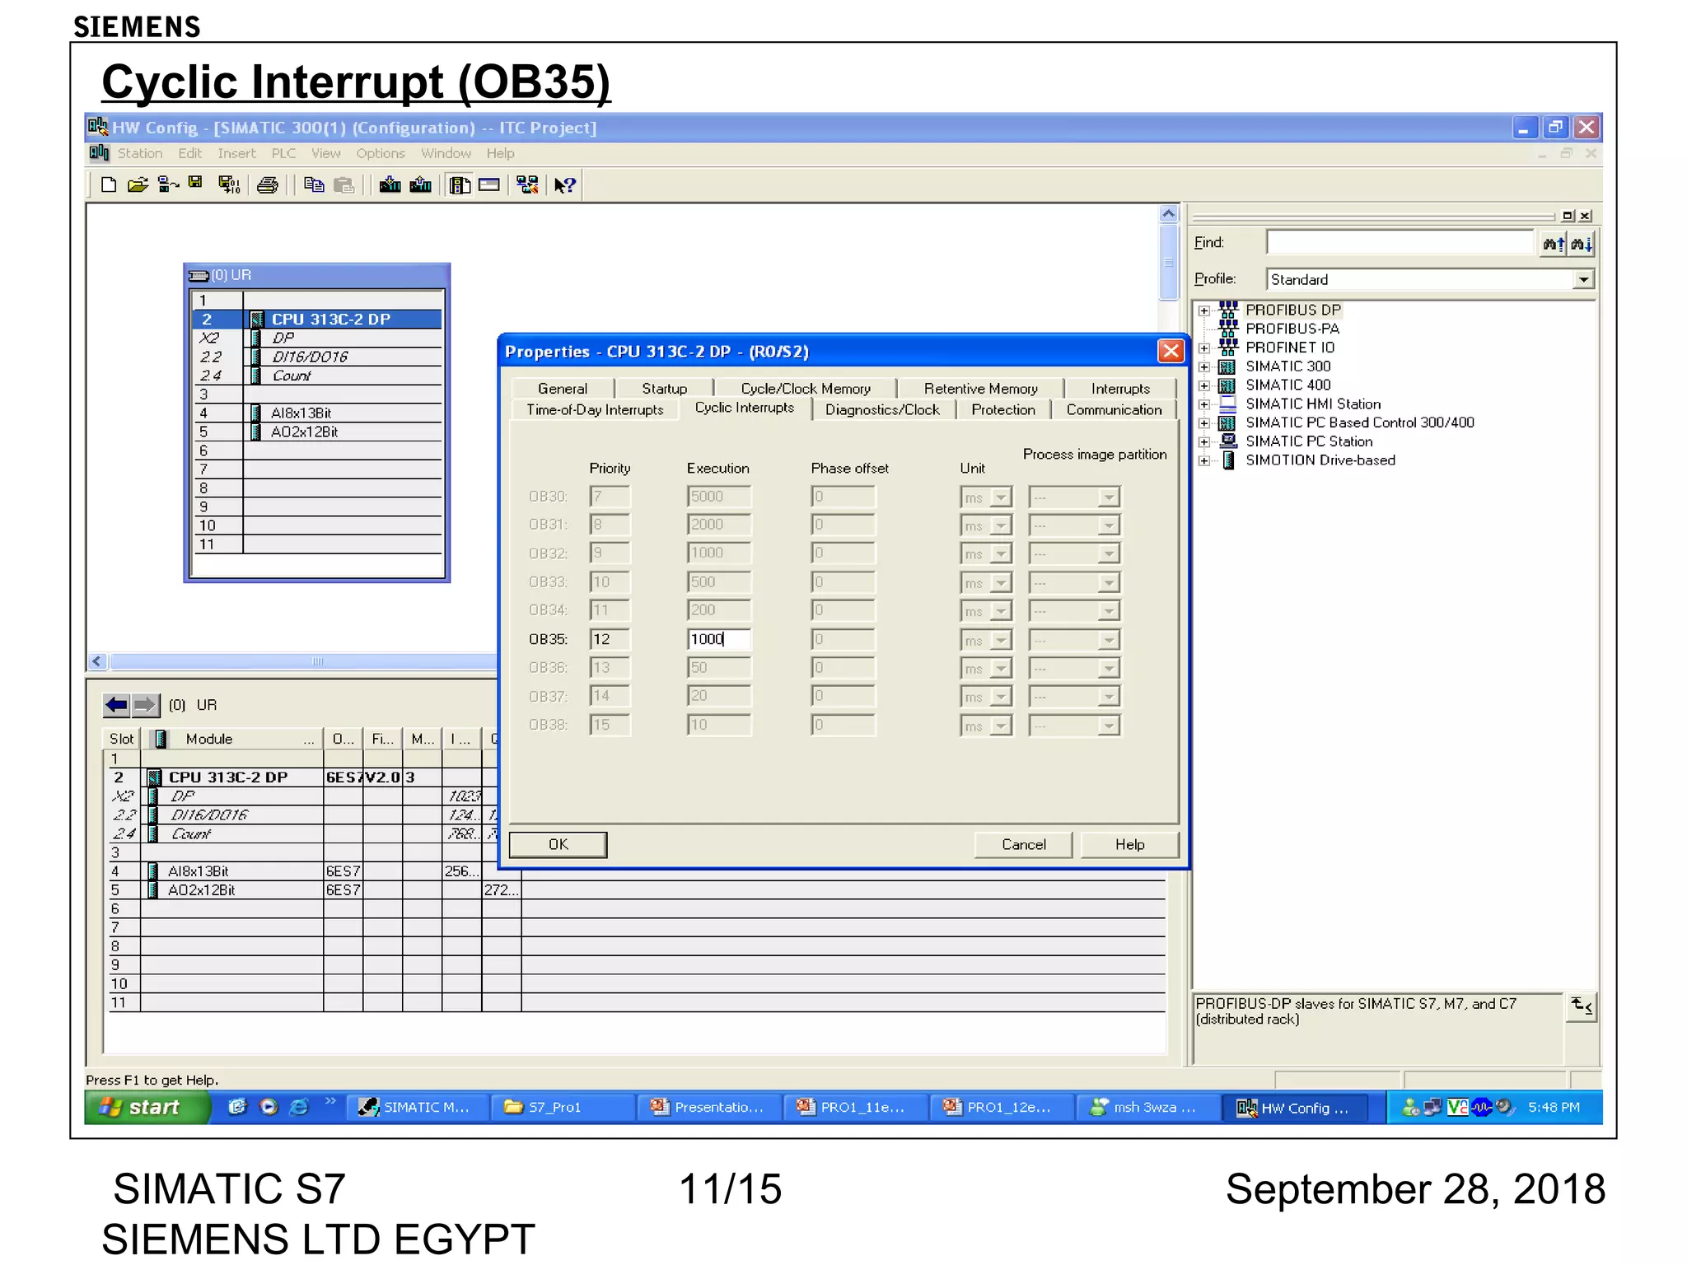Viewport: 1687px width, 1265px height.
Task: Close the Properties dialog with X
Action: click(x=1170, y=352)
